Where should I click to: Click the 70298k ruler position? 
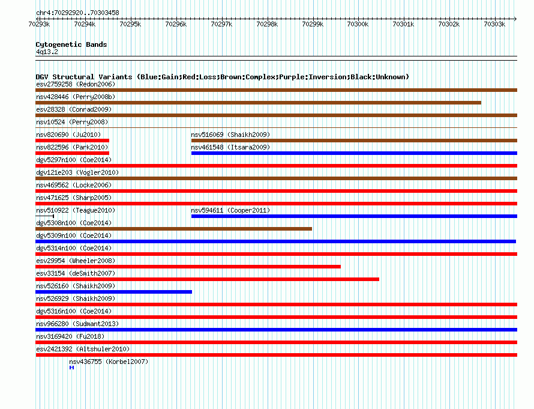[268, 24]
